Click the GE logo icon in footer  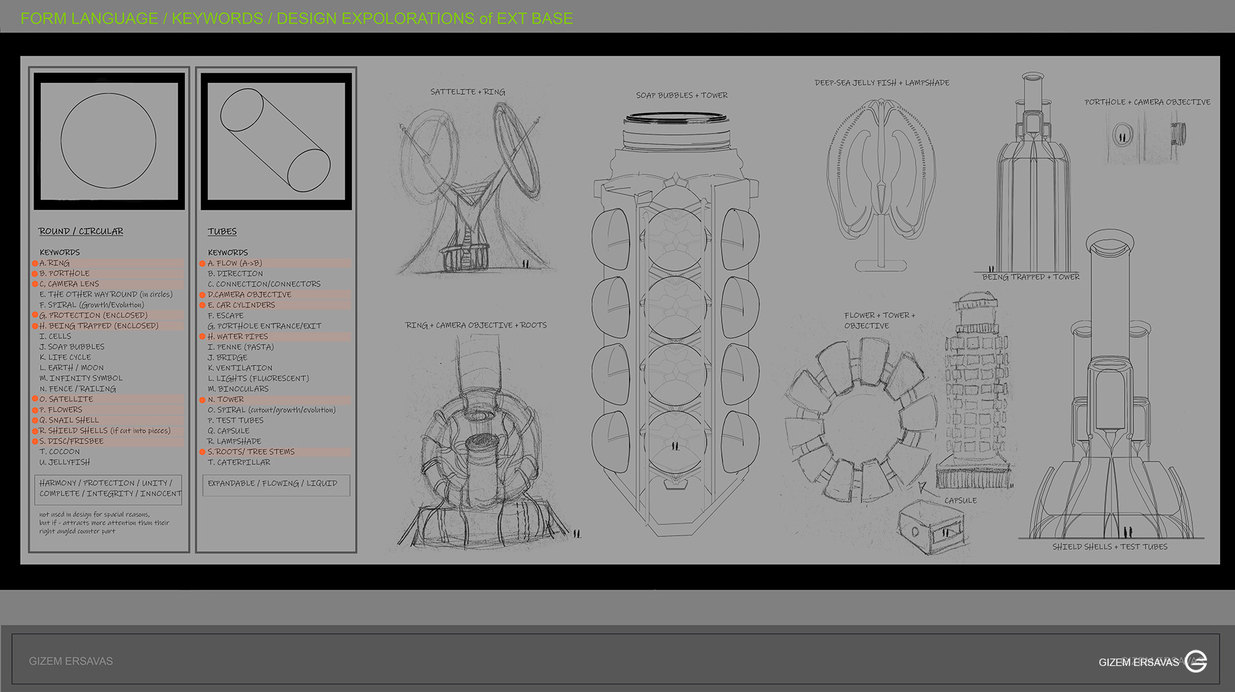click(1196, 661)
